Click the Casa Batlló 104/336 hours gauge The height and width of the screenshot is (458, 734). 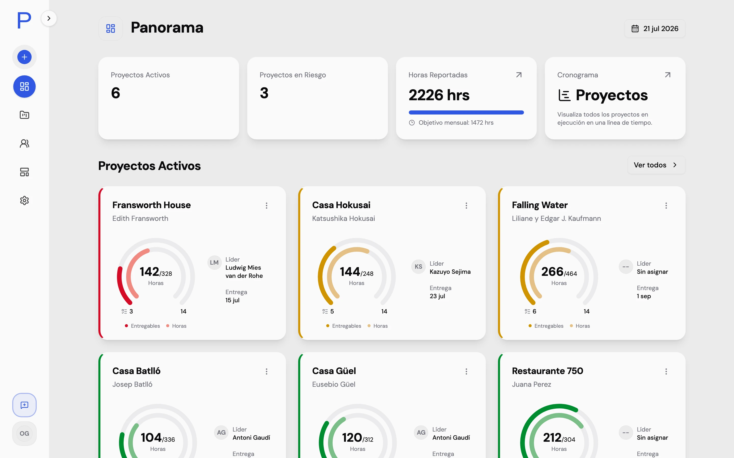[x=158, y=431]
